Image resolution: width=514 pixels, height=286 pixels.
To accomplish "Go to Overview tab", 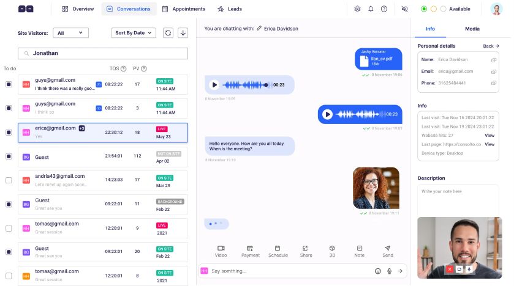I will pos(78,9).
